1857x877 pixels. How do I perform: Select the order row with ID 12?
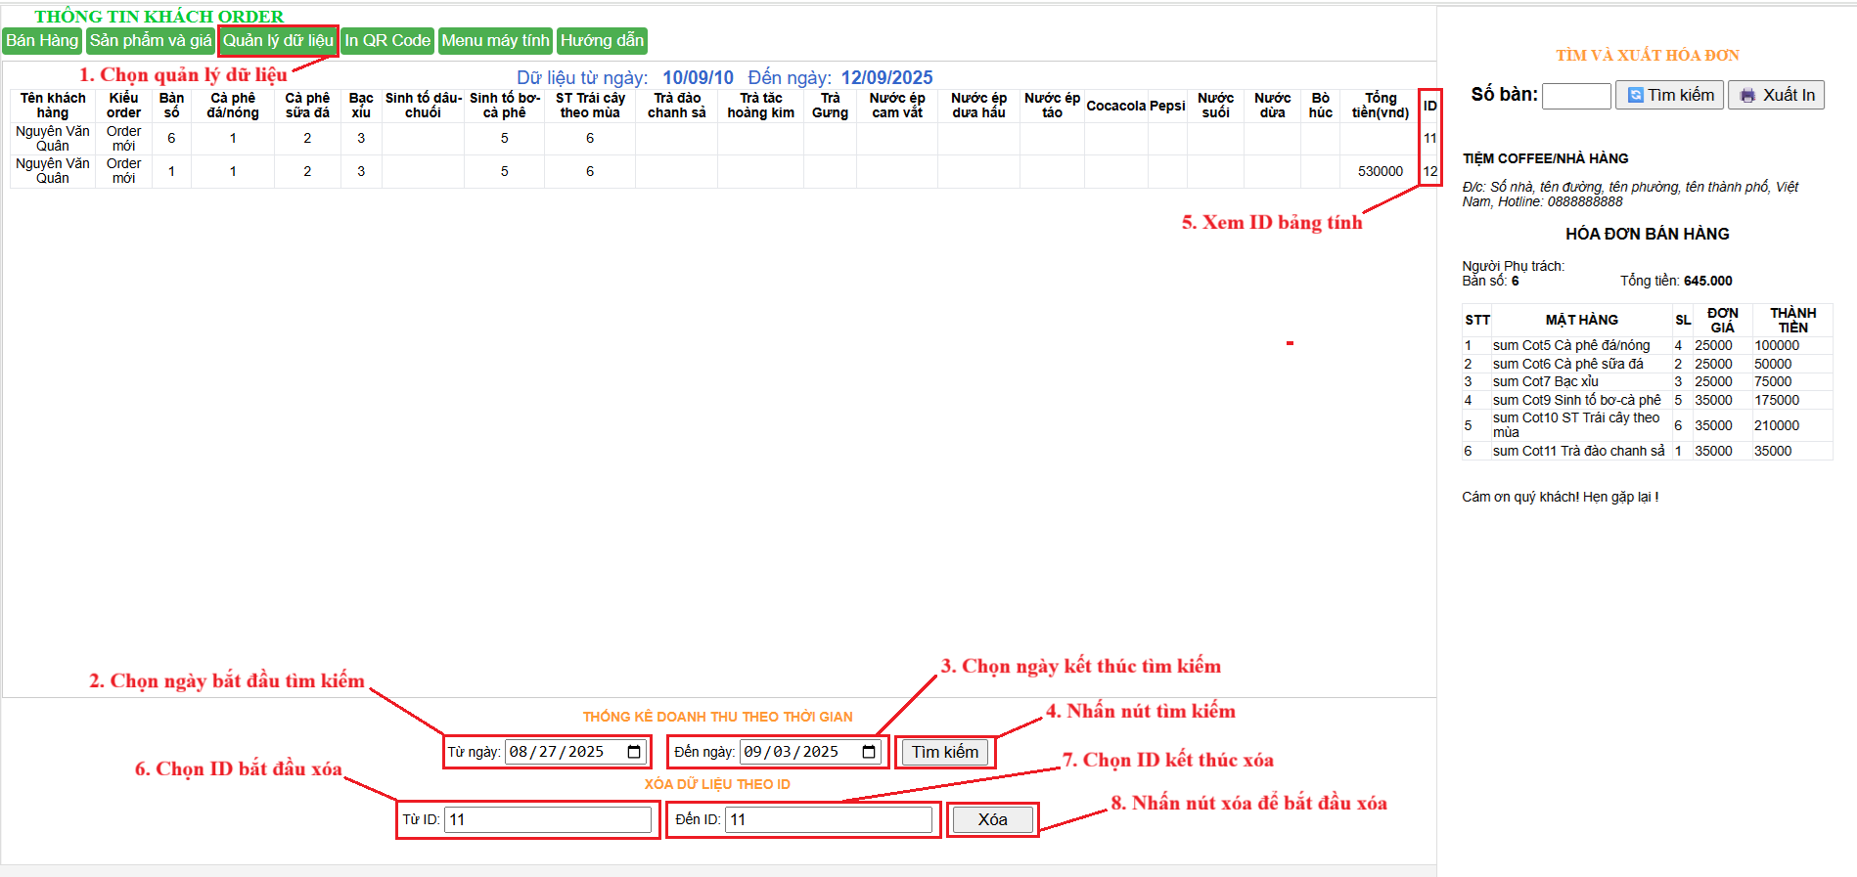(685, 171)
